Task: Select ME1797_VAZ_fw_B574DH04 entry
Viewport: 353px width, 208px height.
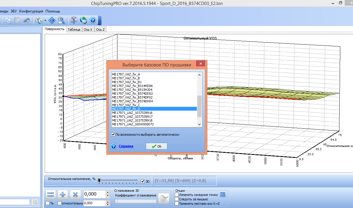Action: click(x=154, y=101)
